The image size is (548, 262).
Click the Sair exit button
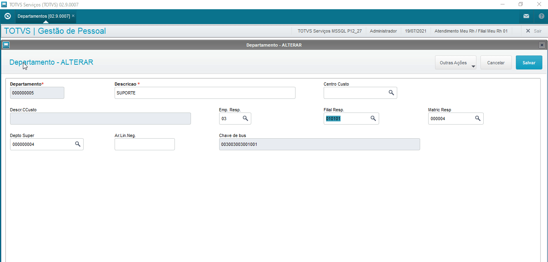click(x=534, y=31)
